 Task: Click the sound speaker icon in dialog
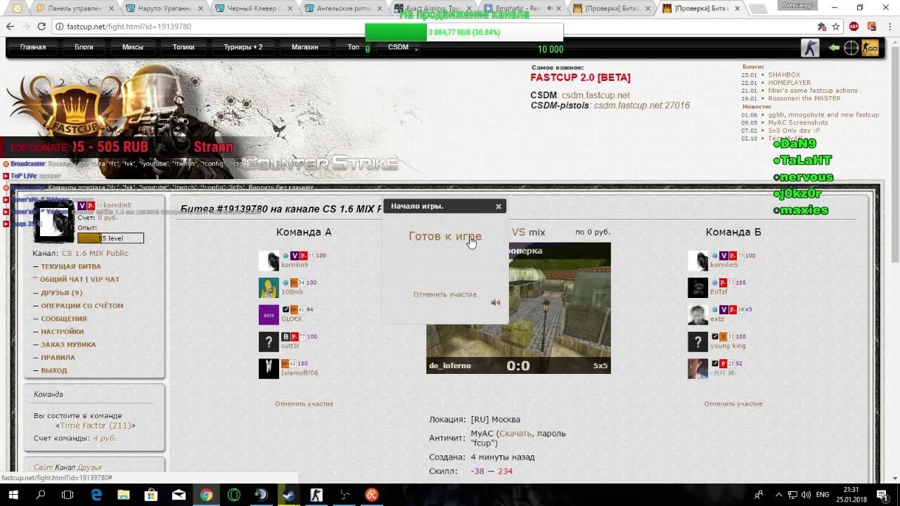coord(495,302)
